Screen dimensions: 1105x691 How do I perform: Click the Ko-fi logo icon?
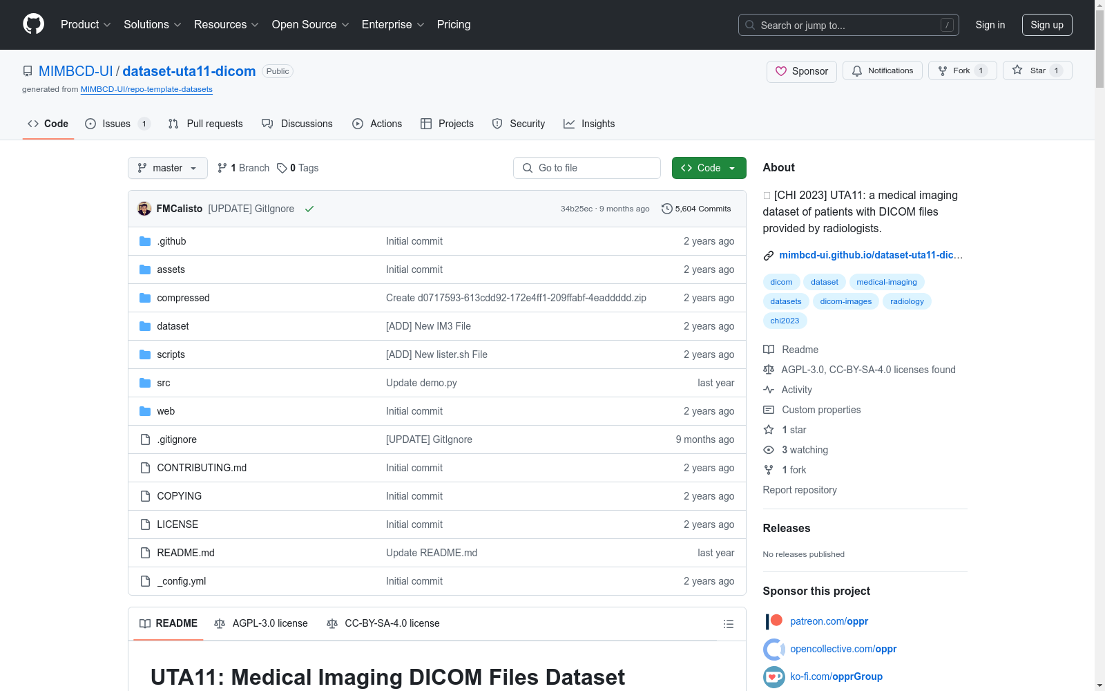click(x=774, y=676)
